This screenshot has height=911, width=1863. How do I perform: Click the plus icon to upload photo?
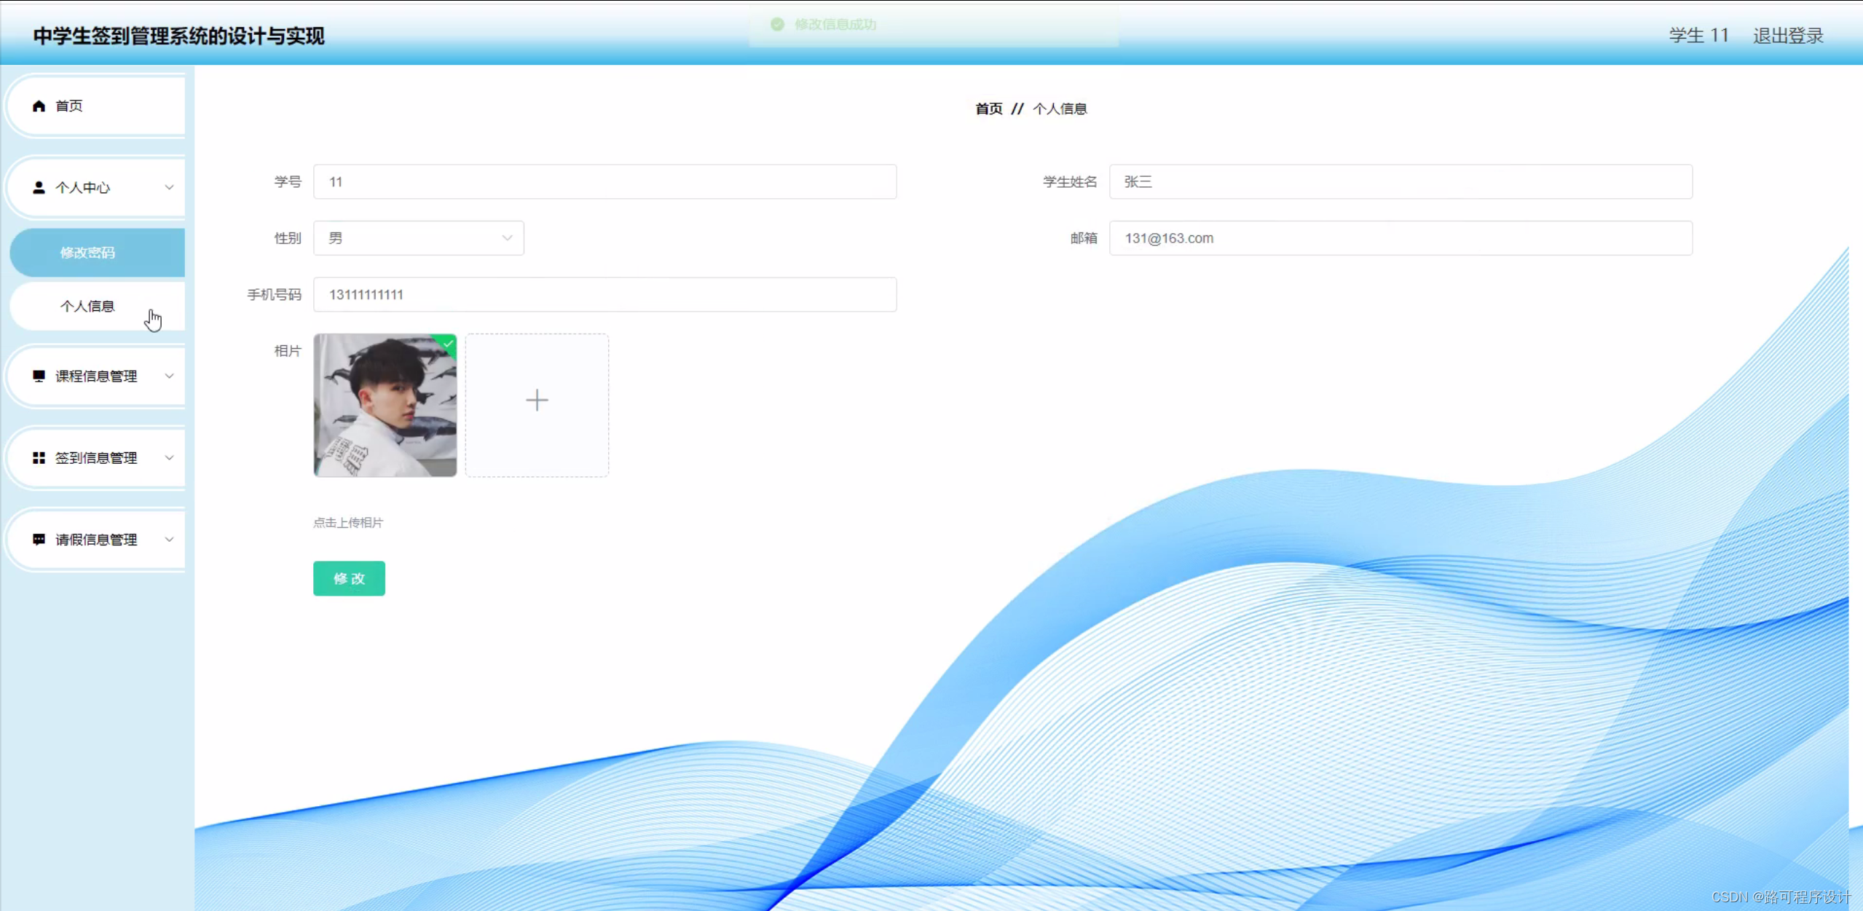point(537,400)
